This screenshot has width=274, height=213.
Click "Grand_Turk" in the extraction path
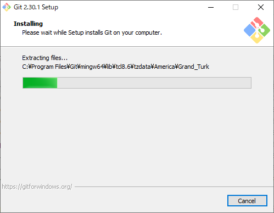[193, 67]
